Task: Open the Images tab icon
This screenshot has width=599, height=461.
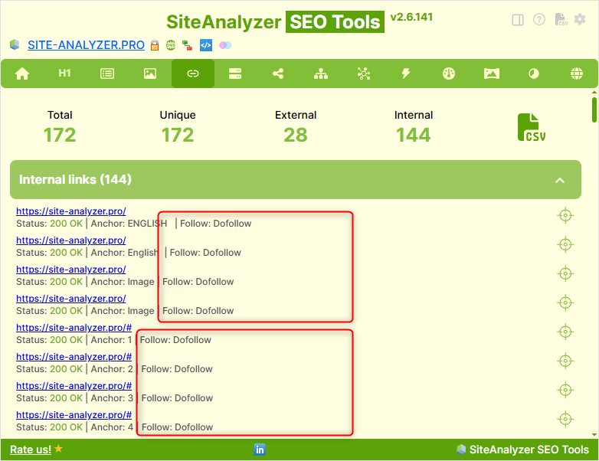Action: coord(150,74)
